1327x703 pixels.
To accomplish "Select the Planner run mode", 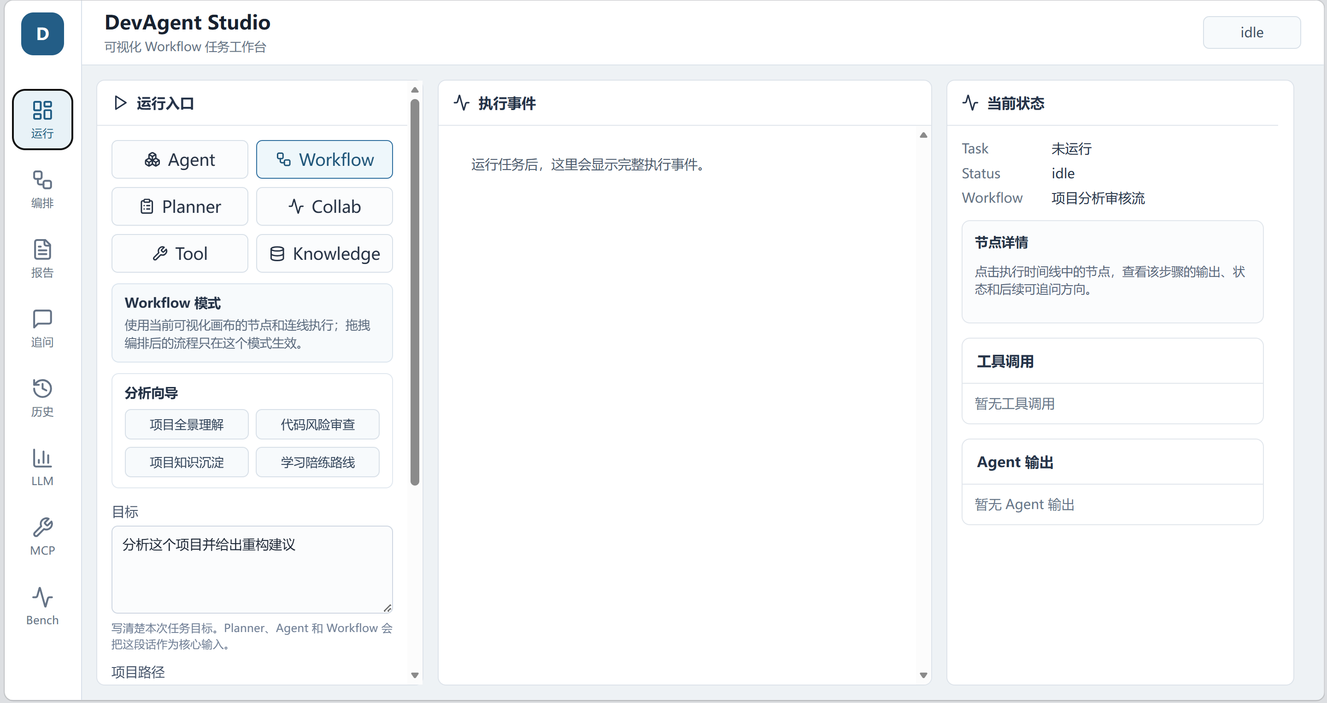I will pos(180,206).
